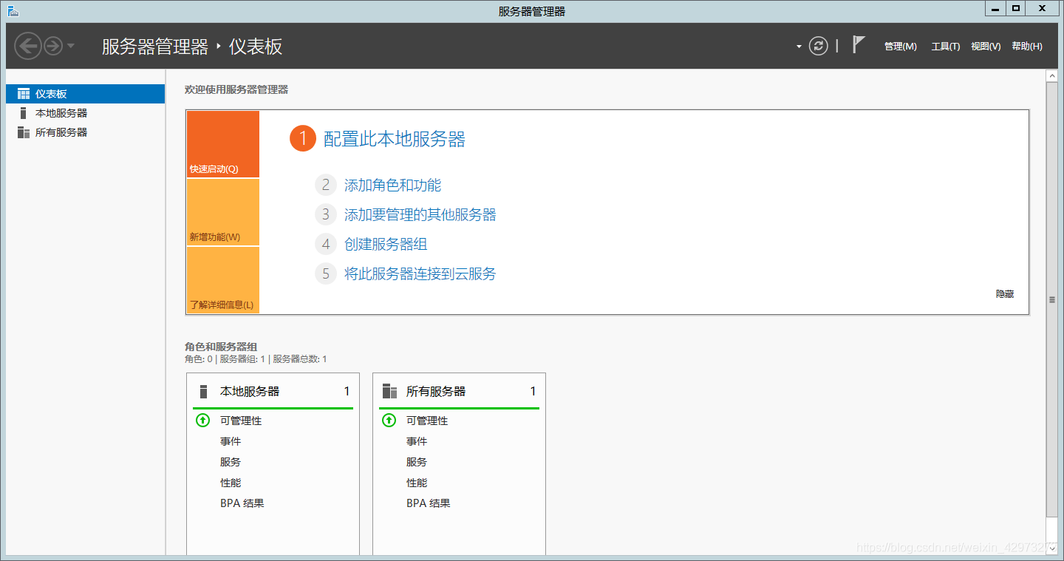Open the notifications flag icon
This screenshot has height=561, width=1064.
pyautogui.click(x=858, y=45)
